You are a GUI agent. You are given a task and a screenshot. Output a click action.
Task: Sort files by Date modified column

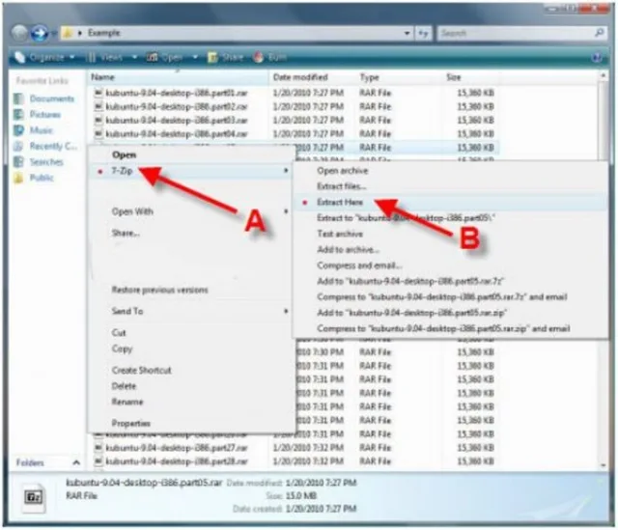(300, 77)
